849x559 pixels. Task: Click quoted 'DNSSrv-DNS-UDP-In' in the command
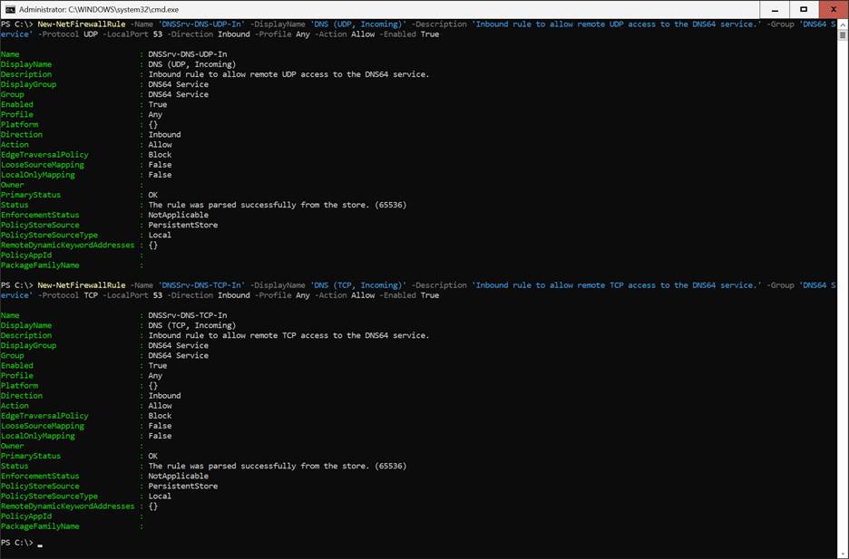click(200, 24)
